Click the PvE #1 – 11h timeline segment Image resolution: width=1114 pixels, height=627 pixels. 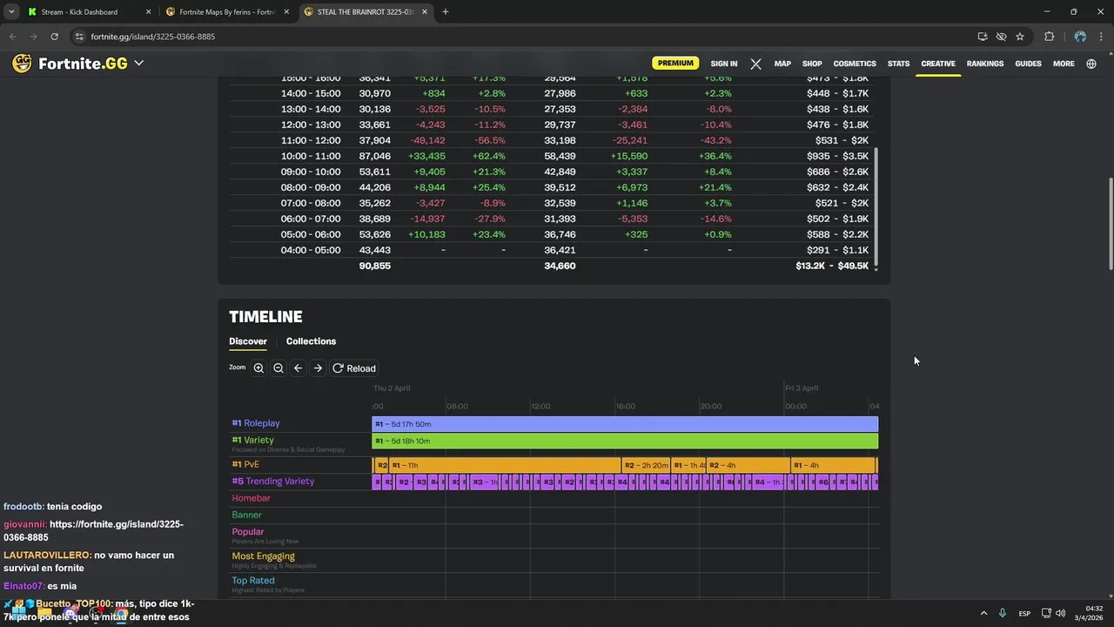coord(505,465)
